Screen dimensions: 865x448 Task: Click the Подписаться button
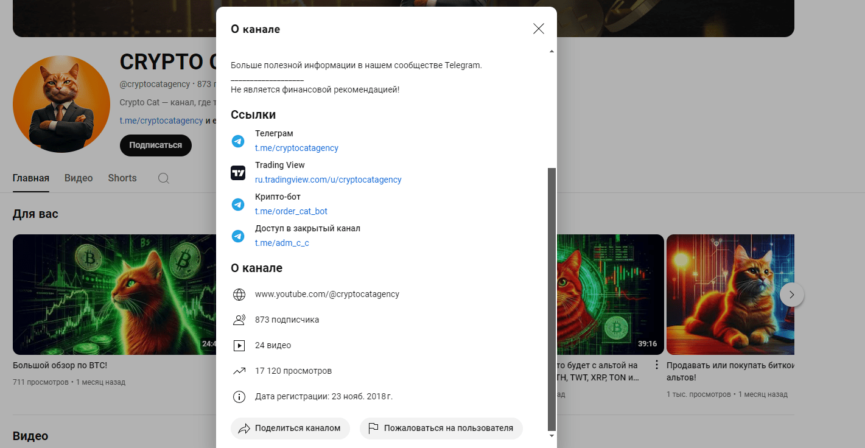pyautogui.click(x=156, y=145)
